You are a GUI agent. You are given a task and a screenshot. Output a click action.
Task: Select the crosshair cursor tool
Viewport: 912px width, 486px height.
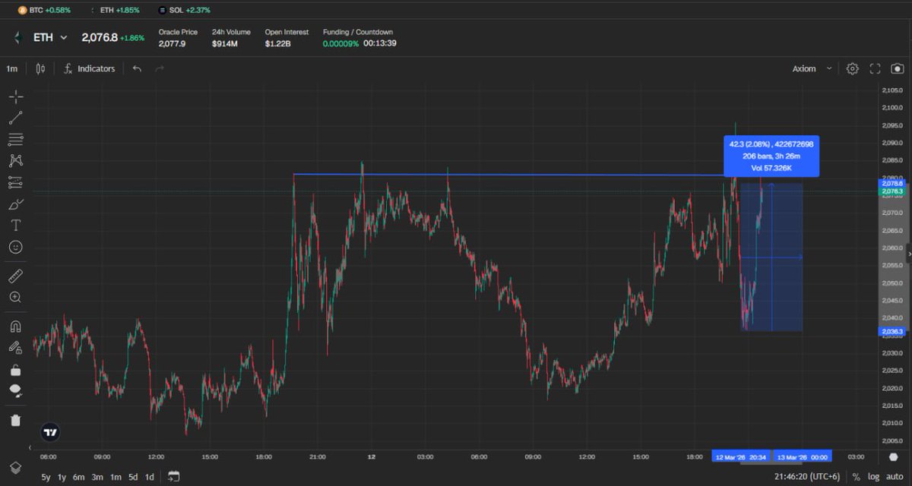click(16, 96)
